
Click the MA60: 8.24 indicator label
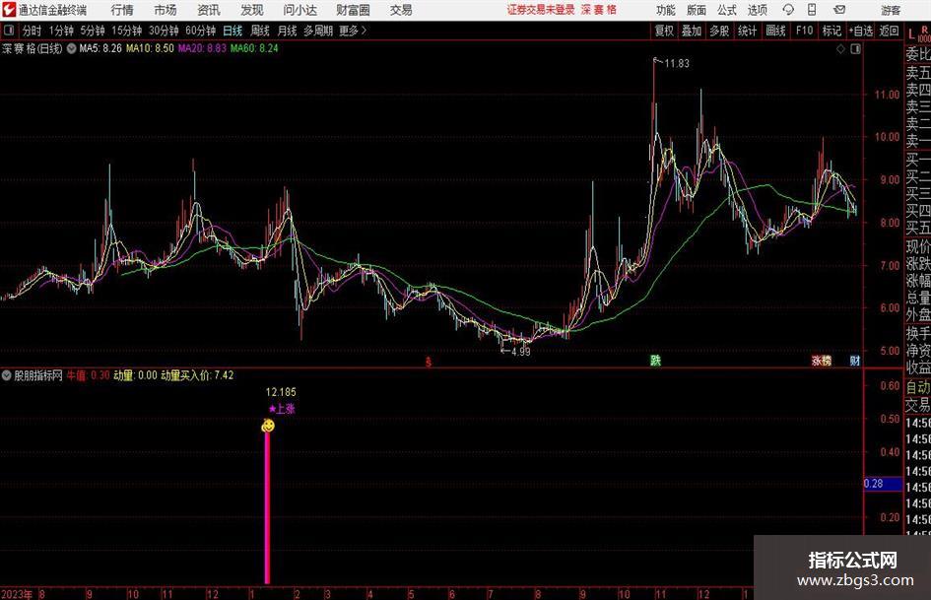[254, 48]
